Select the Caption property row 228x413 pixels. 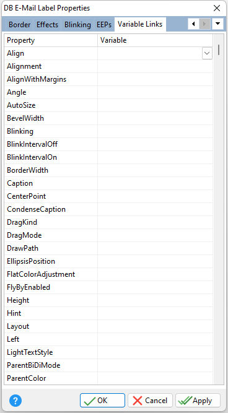108,183
